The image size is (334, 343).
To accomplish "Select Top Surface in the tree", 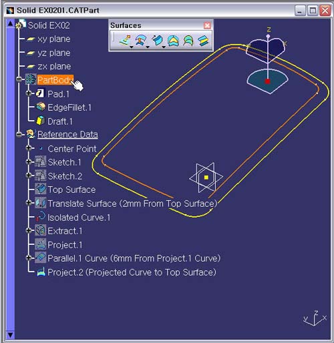I will [x=71, y=190].
